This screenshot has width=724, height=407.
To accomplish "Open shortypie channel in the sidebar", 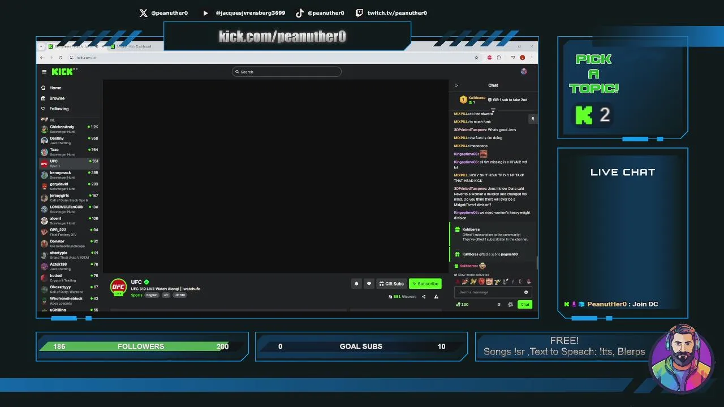I will 70,255.
